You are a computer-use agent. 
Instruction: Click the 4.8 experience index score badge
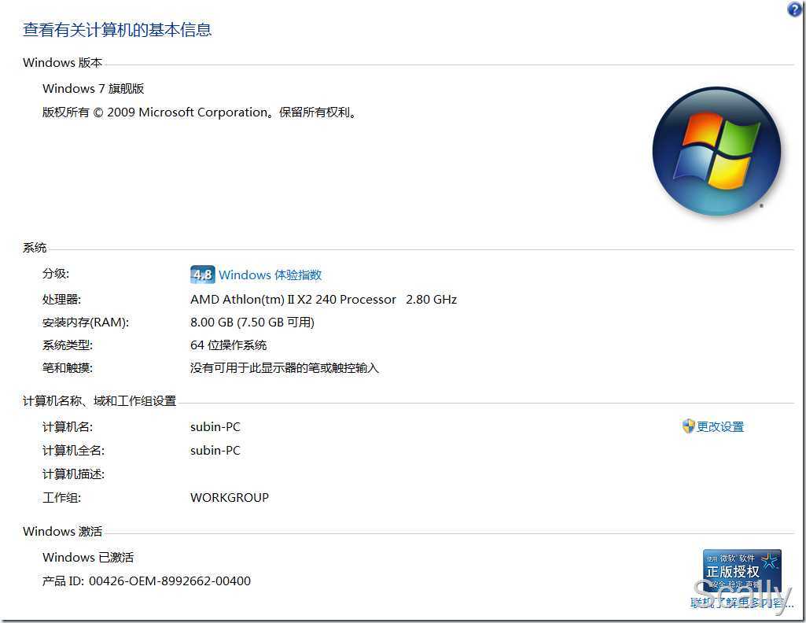click(x=203, y=275)
